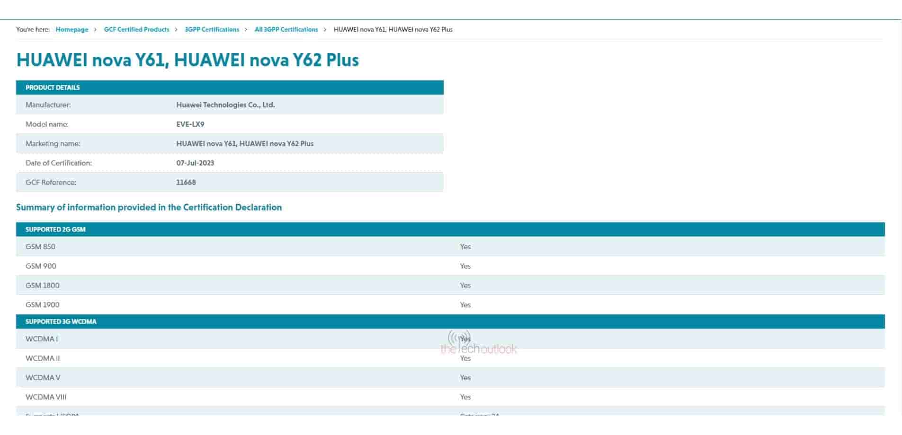Click the 07-Jul-2023 certification date
The width and height of the screenshot is (902, 435).
click(x=195, y=163)
